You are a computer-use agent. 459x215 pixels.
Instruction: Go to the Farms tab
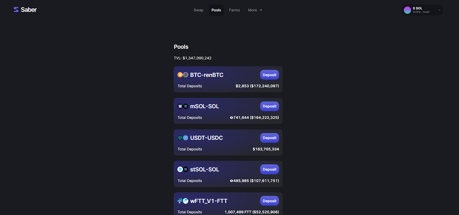click(234, 10)
